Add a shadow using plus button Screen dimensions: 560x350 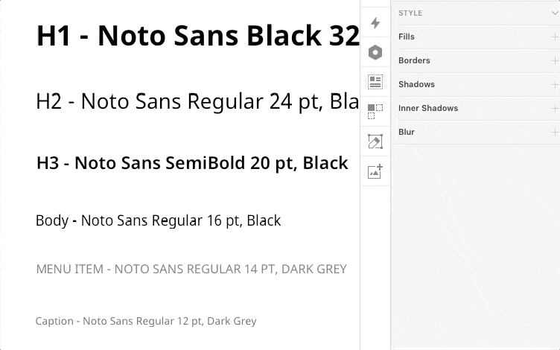(555, 84)
